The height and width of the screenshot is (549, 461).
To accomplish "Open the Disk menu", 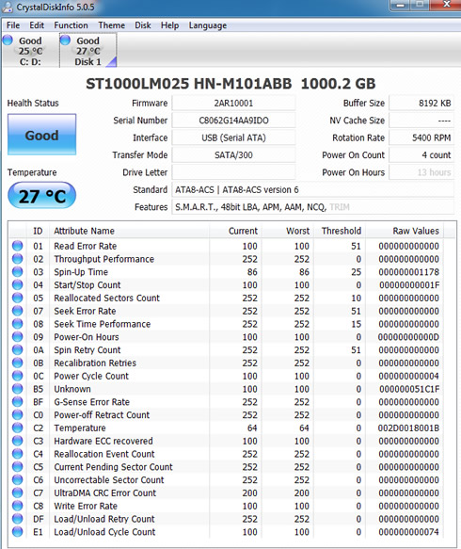I will point(143,25).
